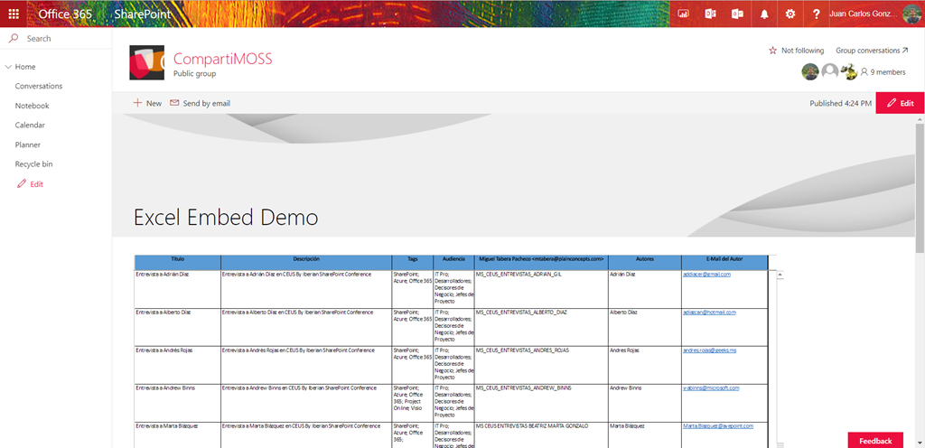Click the Published 4:24 PM status text
The height and width of the screenshot is (448, 925).
pos(840,103)
